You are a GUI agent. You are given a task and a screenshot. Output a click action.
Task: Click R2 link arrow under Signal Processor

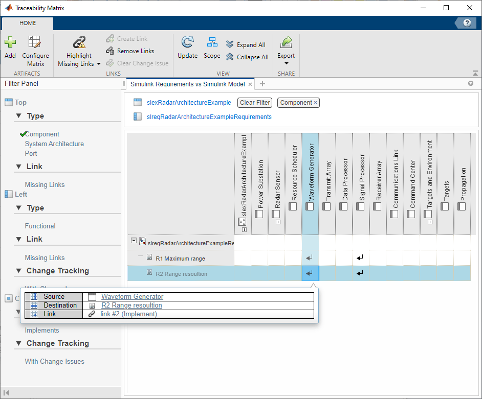coord(360,273)
